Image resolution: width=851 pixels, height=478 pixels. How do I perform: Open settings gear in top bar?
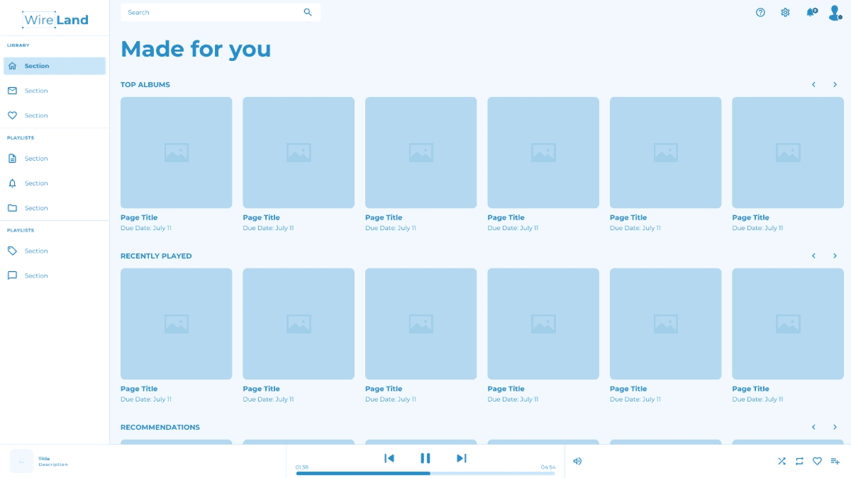pos(785,12)
